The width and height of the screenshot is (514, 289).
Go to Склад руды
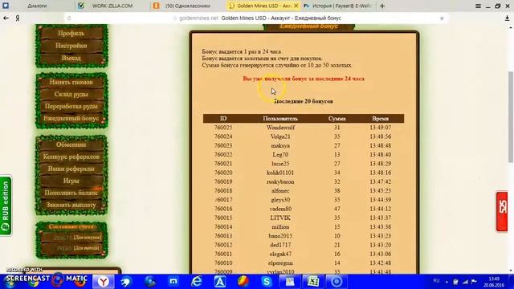[71, 95]
